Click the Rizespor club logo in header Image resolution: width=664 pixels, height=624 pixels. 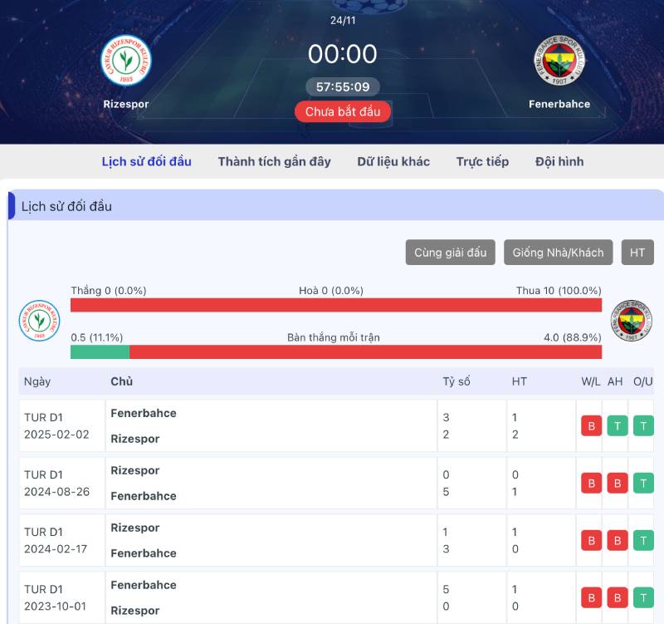[x=126, y=60]
